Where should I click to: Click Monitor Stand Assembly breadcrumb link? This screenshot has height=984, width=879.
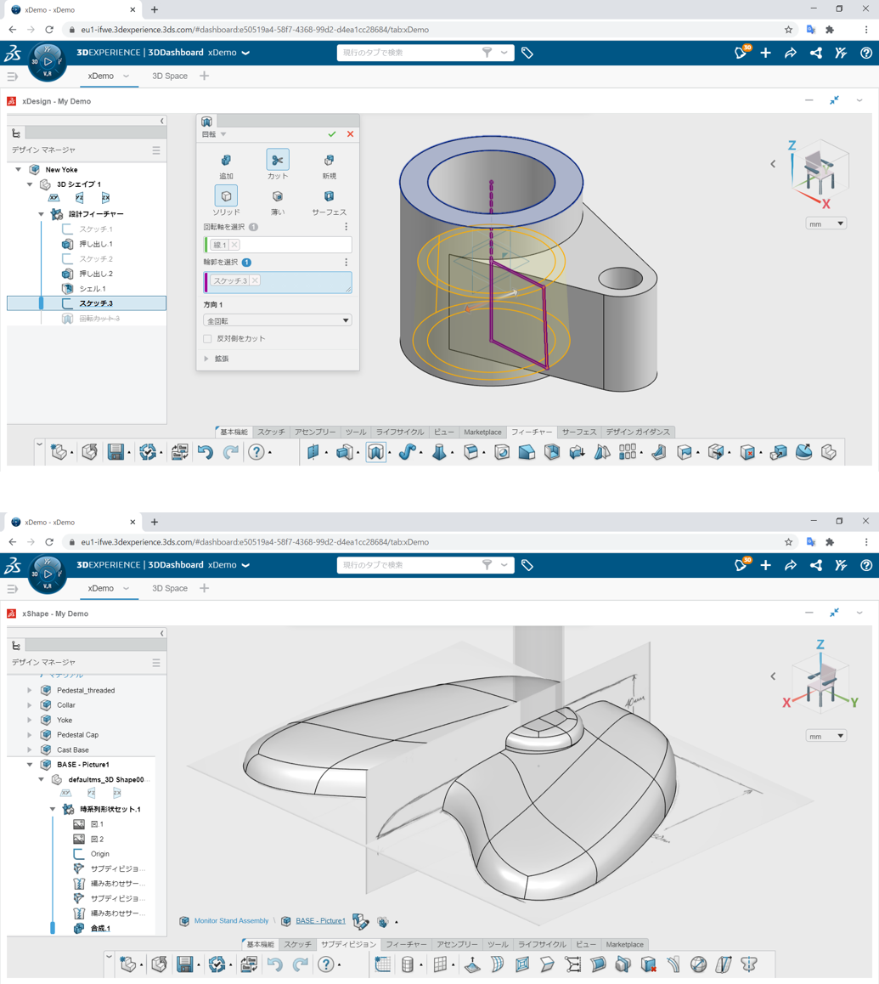(231, 920)
